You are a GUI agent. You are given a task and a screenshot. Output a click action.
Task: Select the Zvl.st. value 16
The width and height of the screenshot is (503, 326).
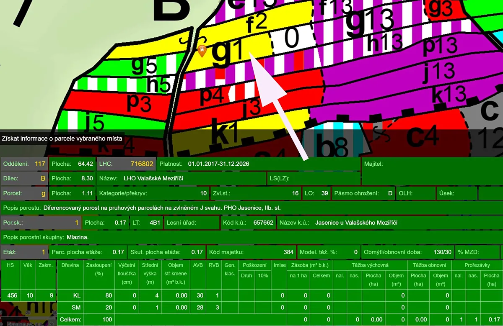pyautogui.click(x=296, y=193)
